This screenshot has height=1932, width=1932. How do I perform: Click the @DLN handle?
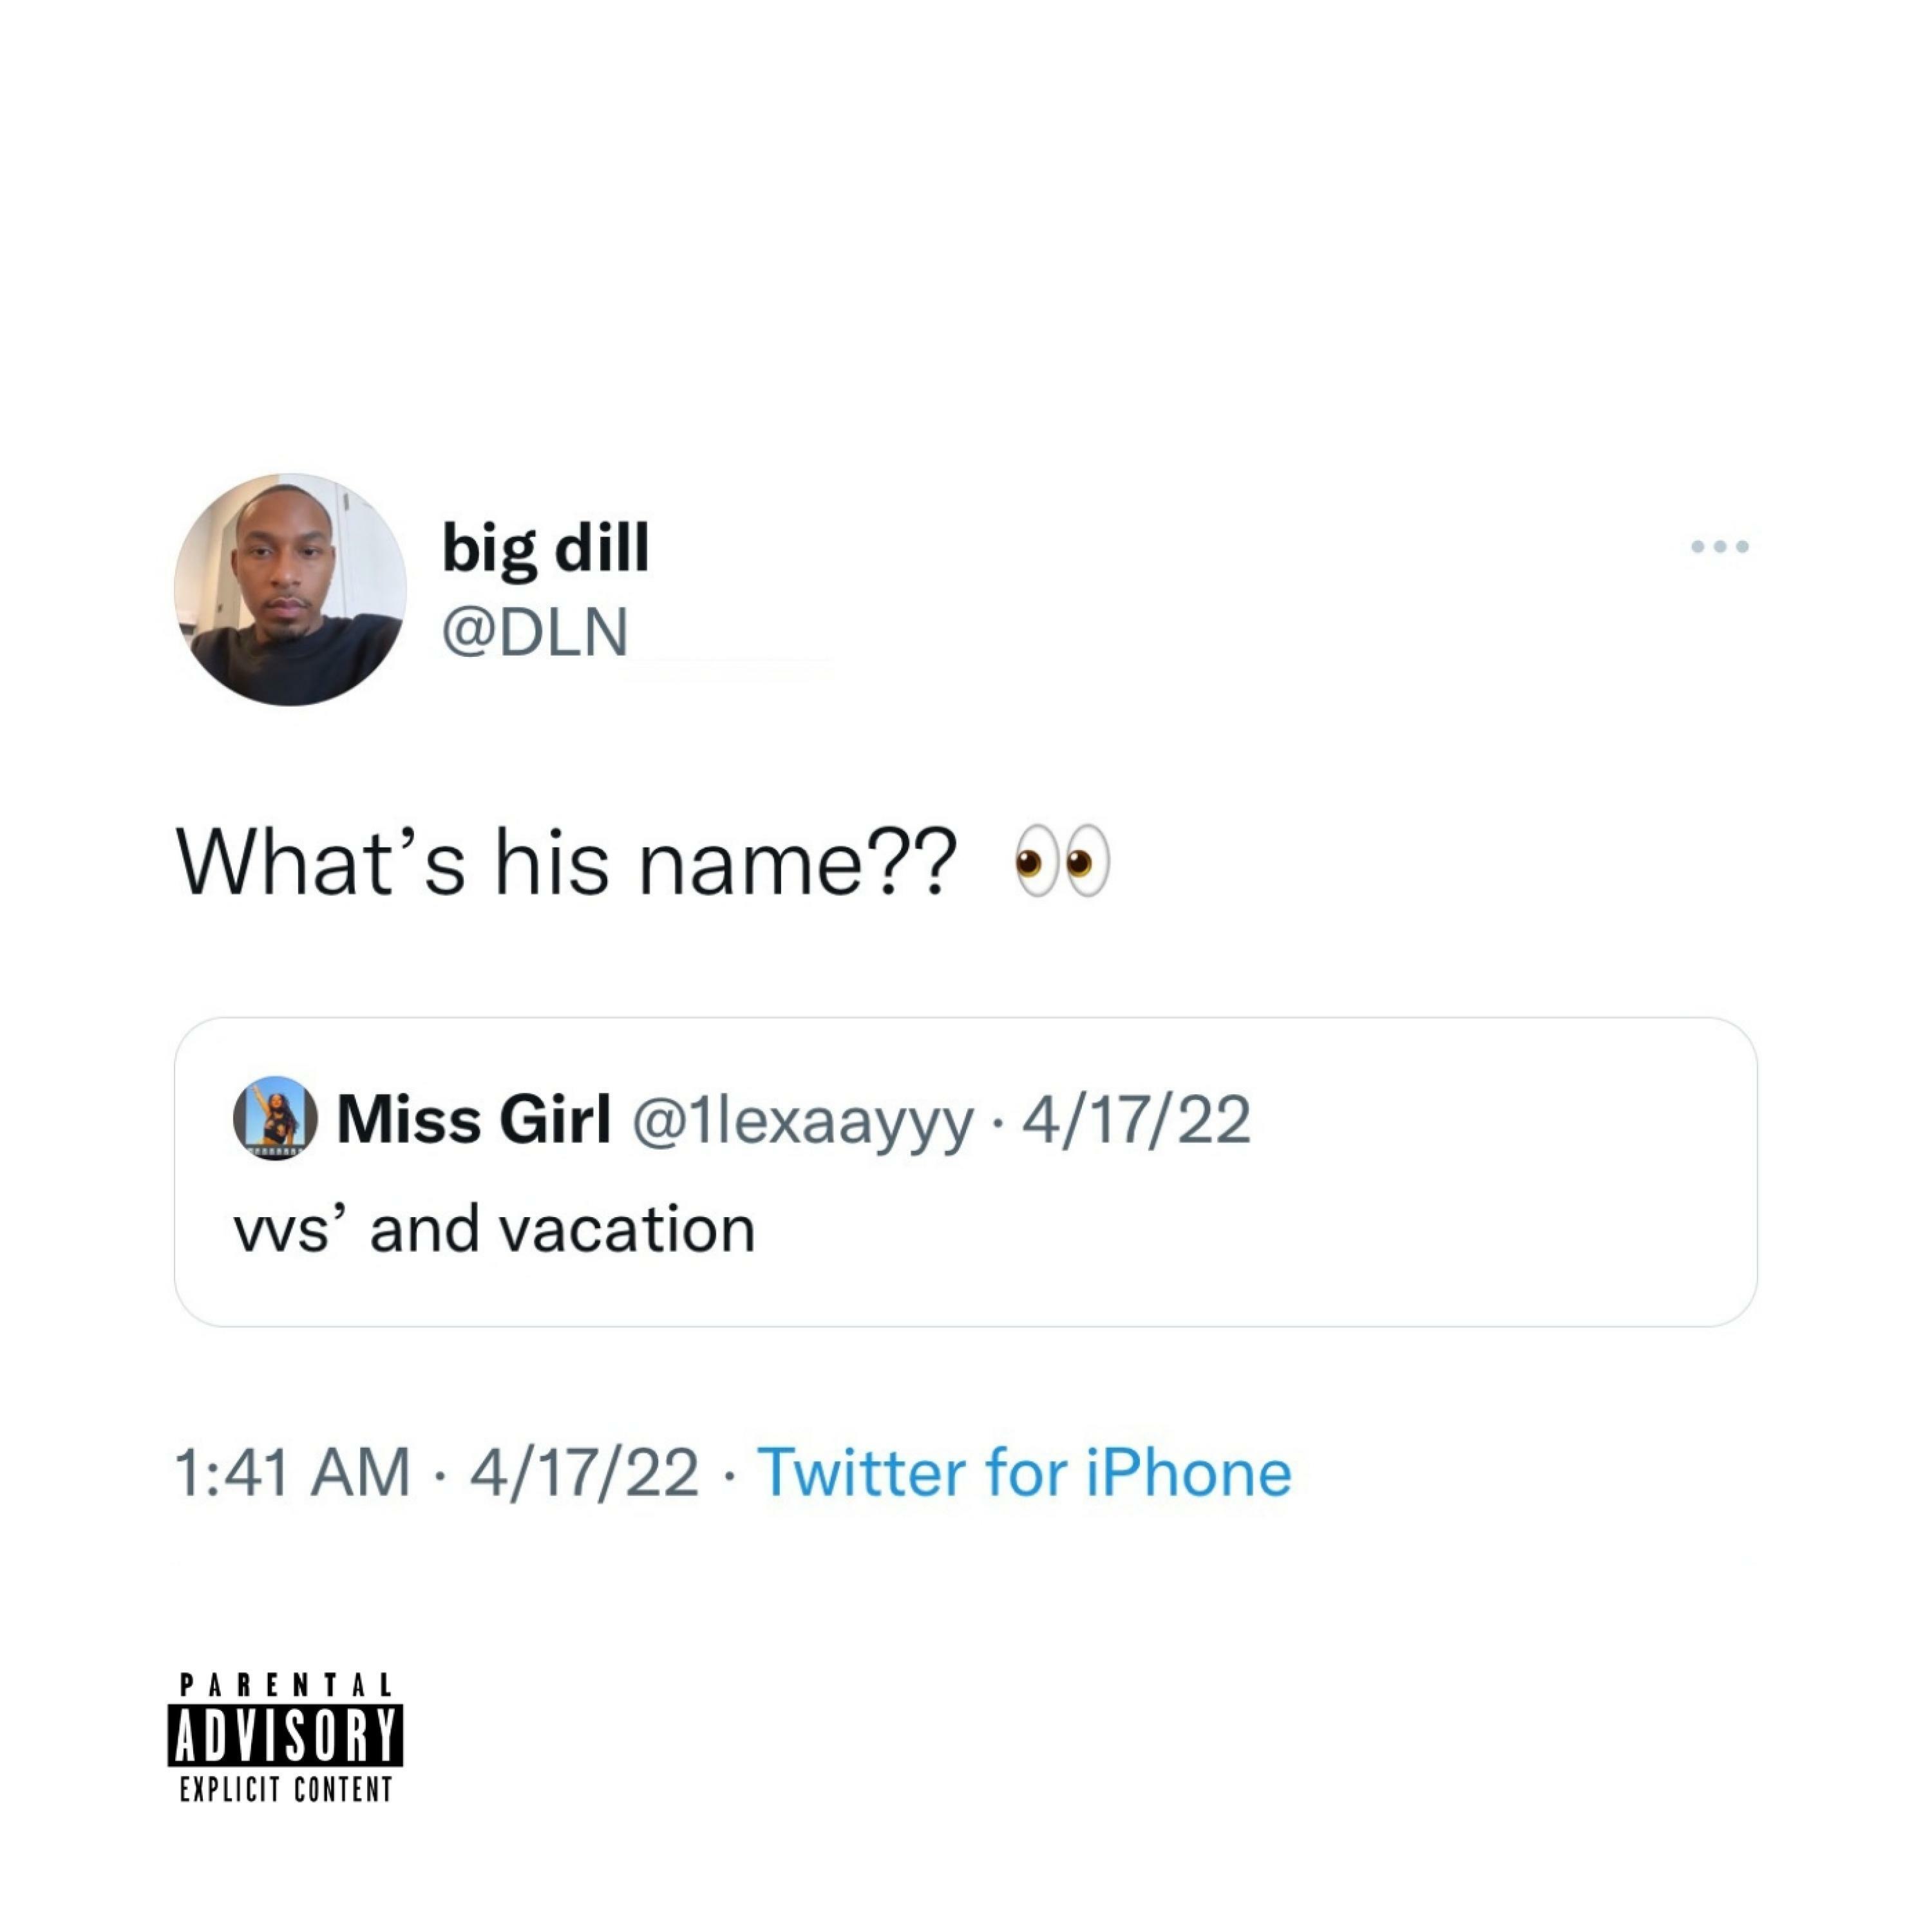[535, 632]
